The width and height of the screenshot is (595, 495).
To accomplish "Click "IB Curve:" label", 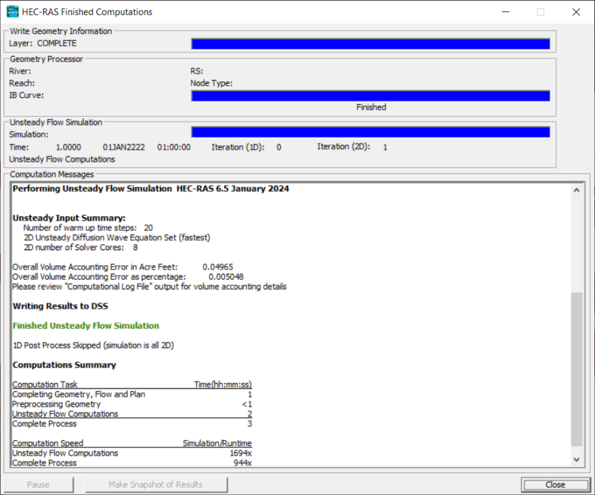I will (x=26, y=95).
